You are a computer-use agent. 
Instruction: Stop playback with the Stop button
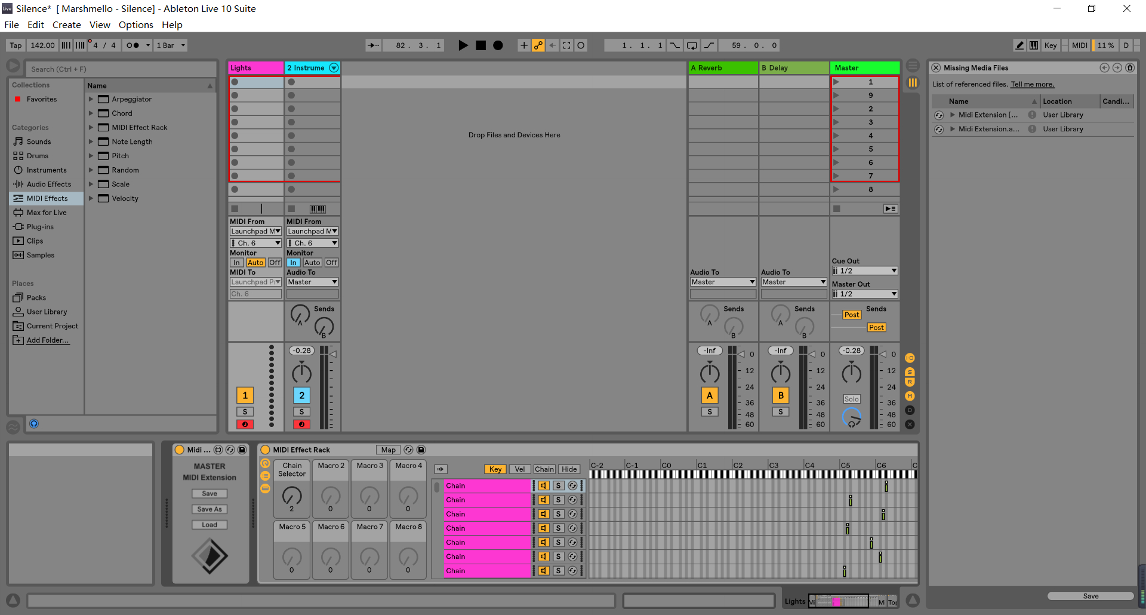tap(480, 45)
